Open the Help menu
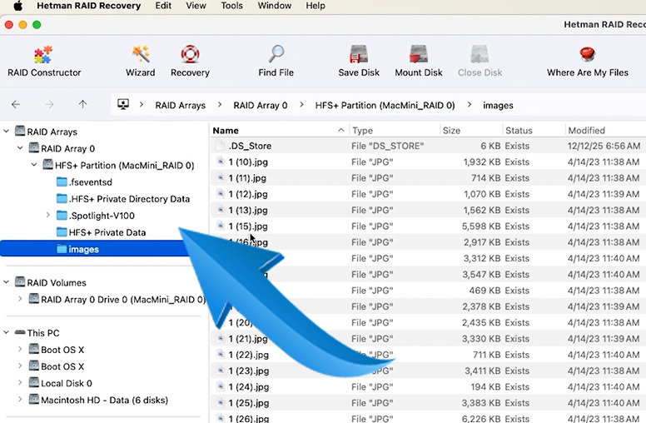646x423 pixels. (x=316, y=6)
